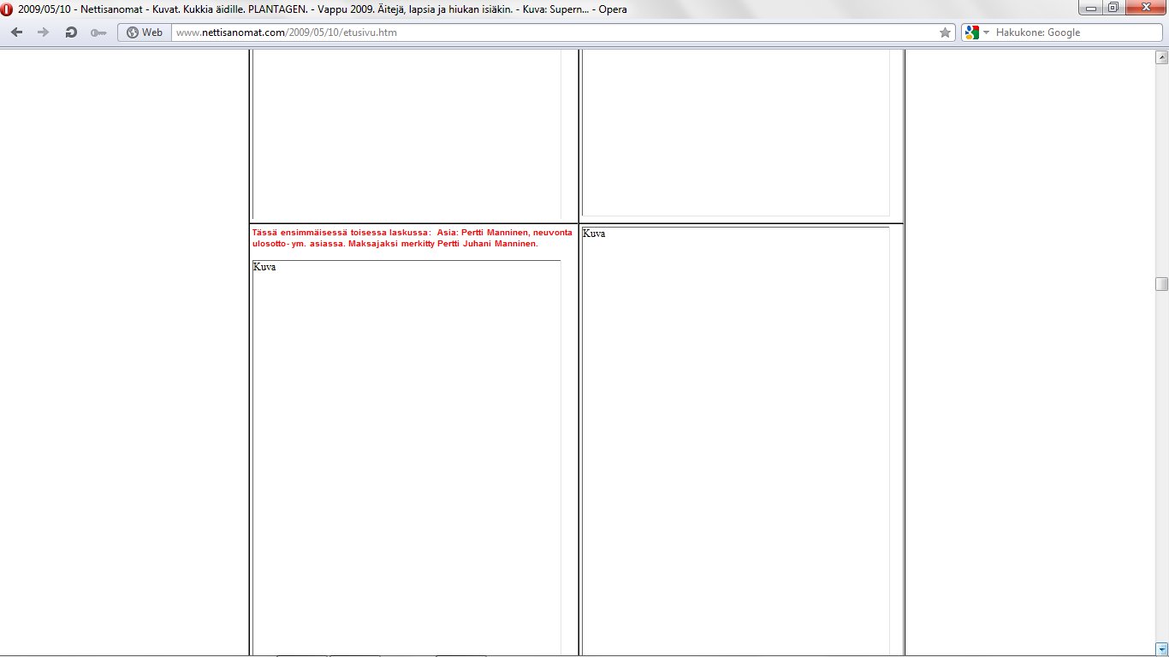
Task: Open the Opera menu from the red logo
Action: coord(8,9)
